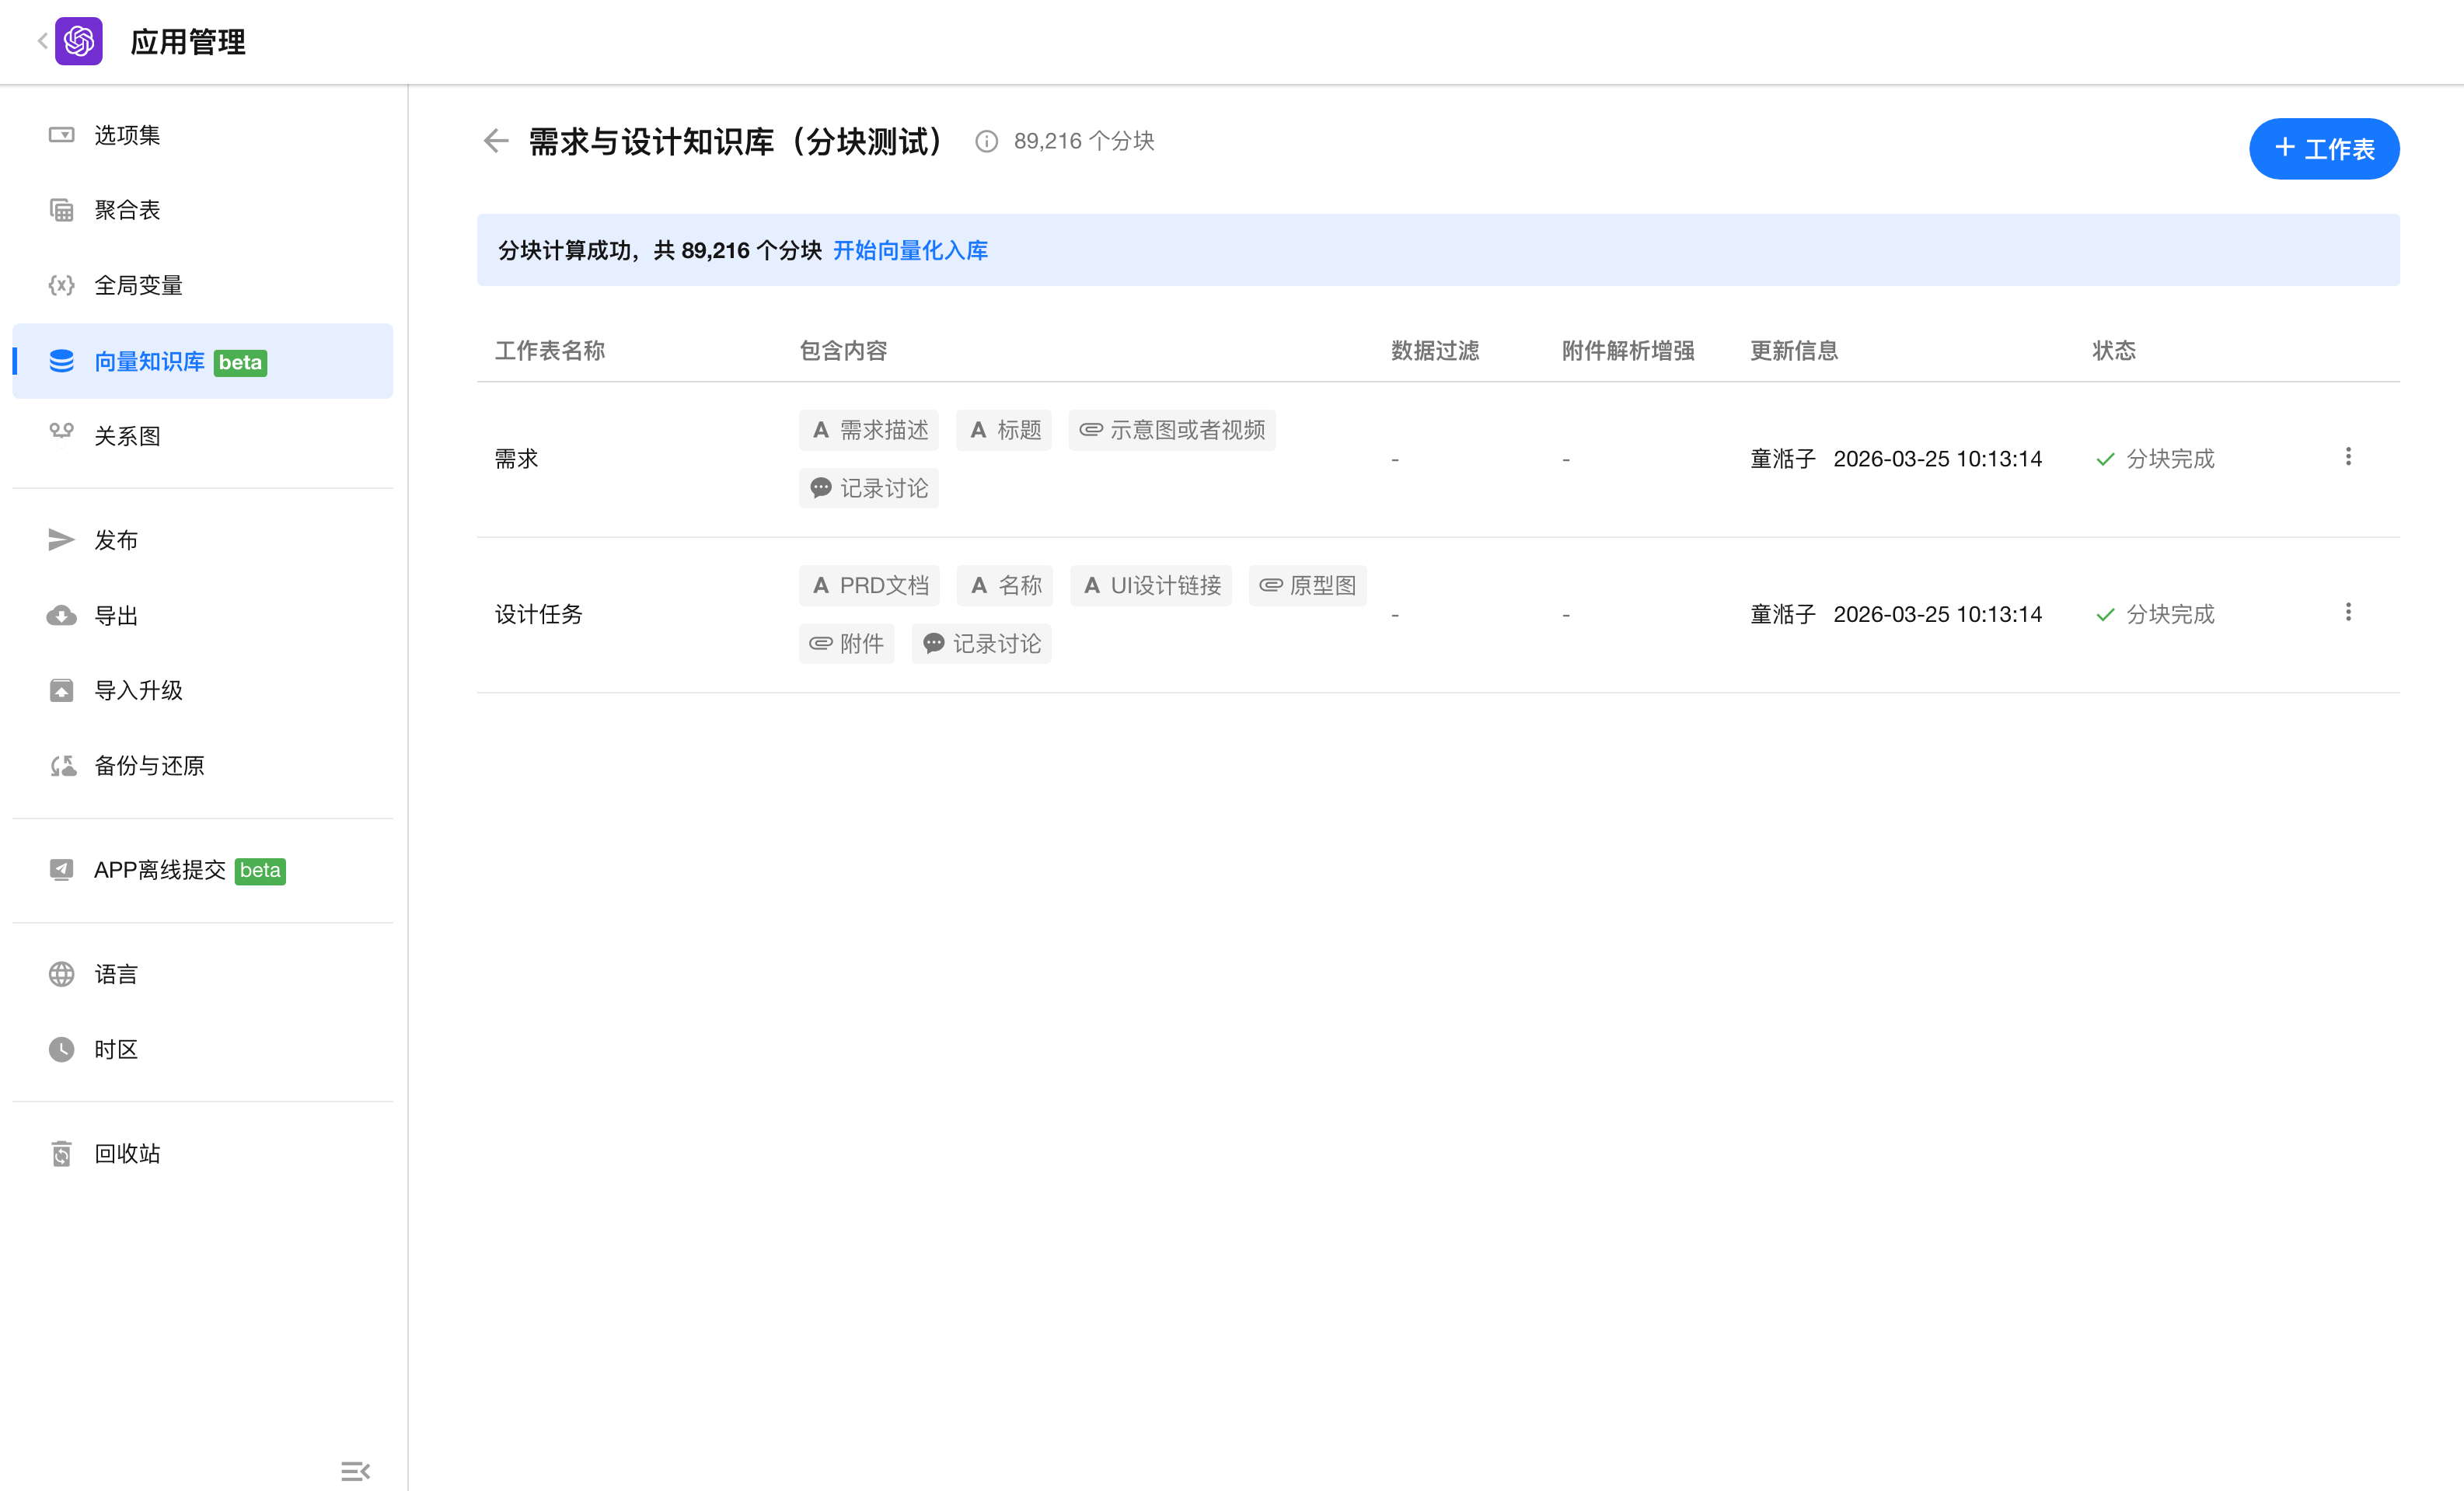Viewport: 2464px width, 1491px height.
Task: Open 全局变量 settings
Action: (138, 285)
